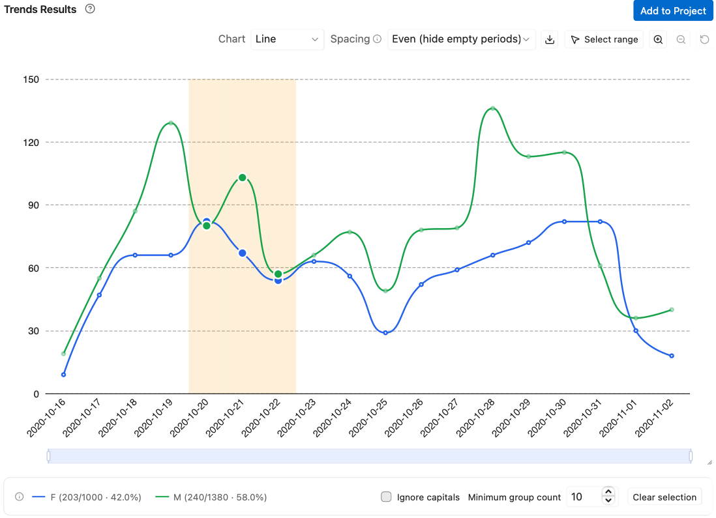This screenshot has height=518, width=716.
Task: Reset the chart zoom with the undo icon
Action: click(x=704, y=40)
